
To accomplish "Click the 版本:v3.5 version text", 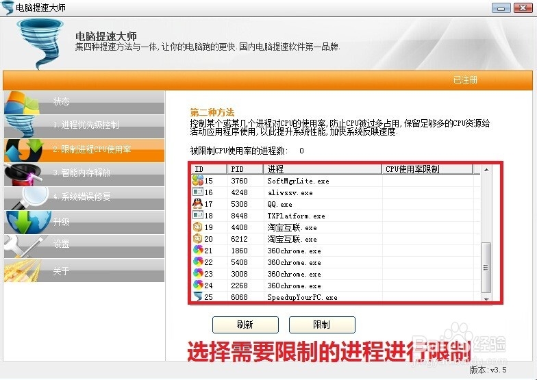I will point(488,370).
